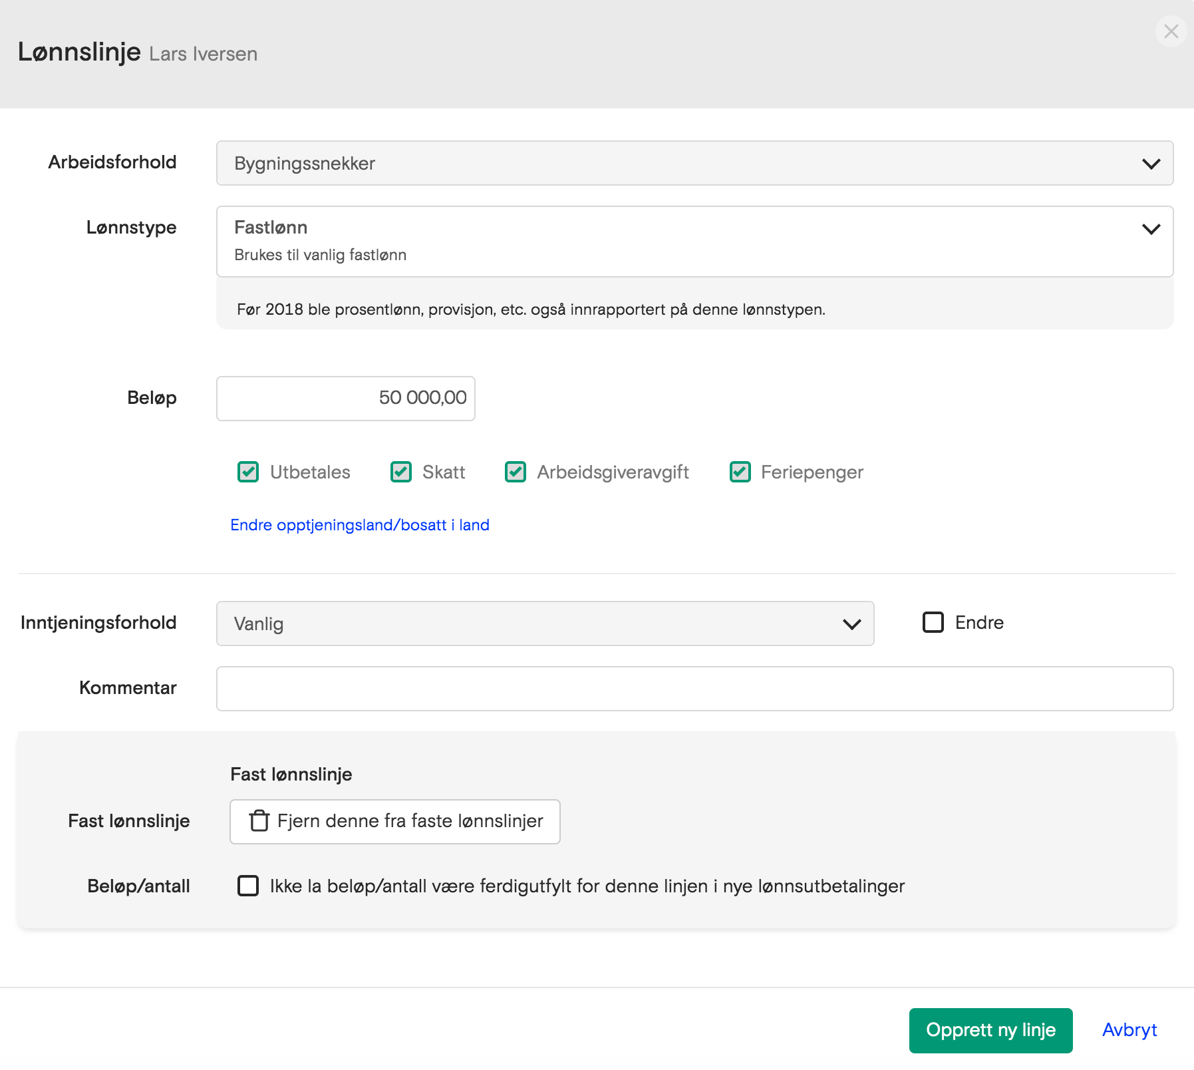1194x1070 pixels.
Task: Close the Lønnslinje dialog with X
Action: (1171, 31)
